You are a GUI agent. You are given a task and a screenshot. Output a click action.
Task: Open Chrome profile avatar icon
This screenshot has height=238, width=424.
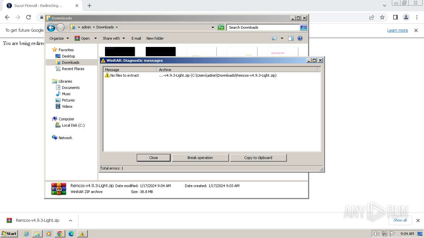[x=406, y=17]
